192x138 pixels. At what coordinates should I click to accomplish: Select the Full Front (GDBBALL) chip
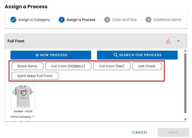[68, 66]
